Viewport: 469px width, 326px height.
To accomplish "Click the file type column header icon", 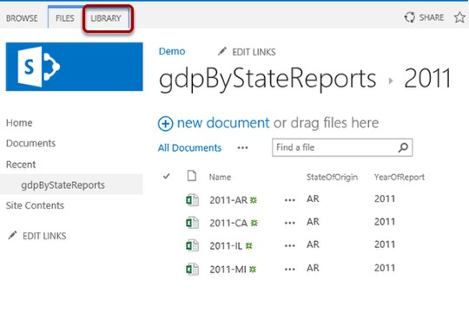I will (192, 176).
